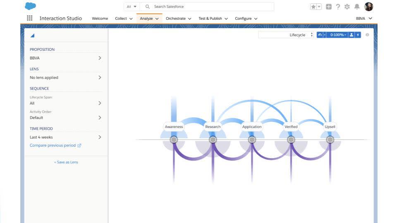Viewport: 397px width, 223px height.
Task: Click the Search Salesforce field
Action: pyautogui.click(x=207, y=7)
